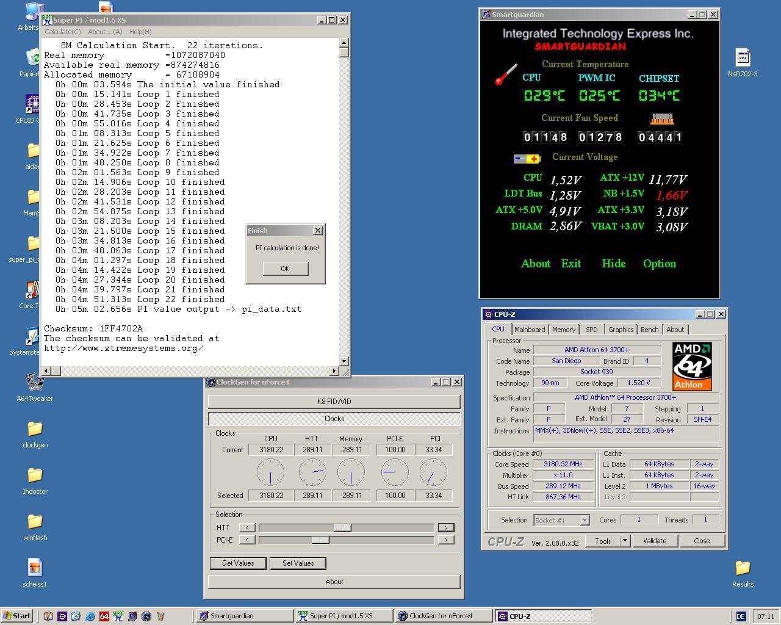Click the PCI-E slider thumb in ClockGen
The height and width of the screenshot is (625, 781).
click(320, 540)
